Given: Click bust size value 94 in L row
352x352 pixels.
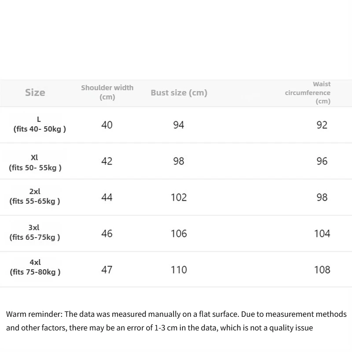Looking at the screenshot, I should pos(178,125).
